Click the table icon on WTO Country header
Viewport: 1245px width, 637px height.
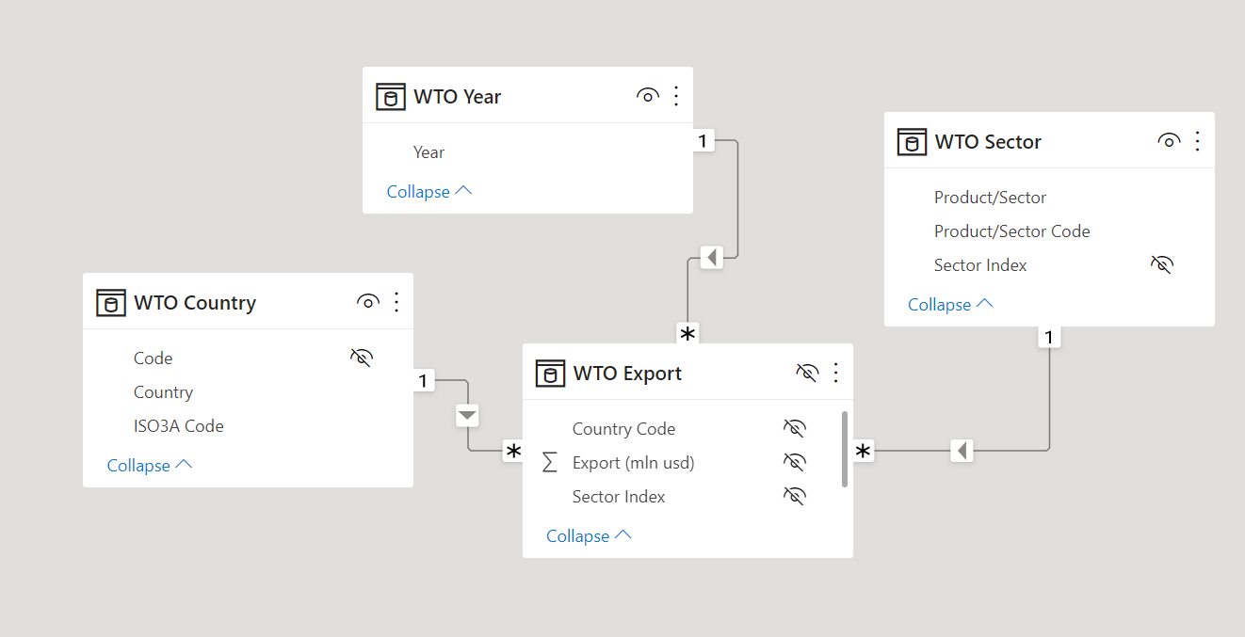tap(110, 302)
